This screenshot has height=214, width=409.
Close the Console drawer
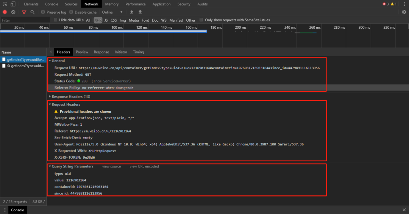pos(404,210)
